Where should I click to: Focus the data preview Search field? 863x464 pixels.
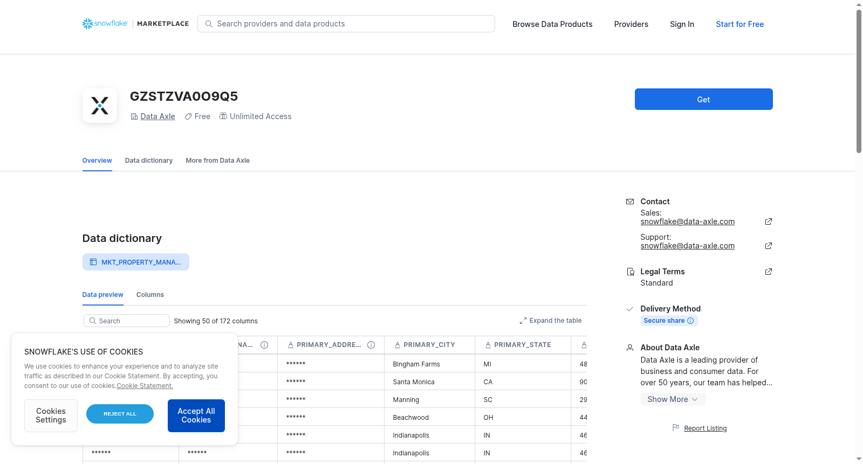(x=127, y=321)
